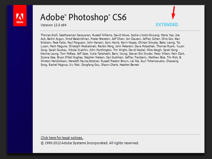The height and width of the screenshot is (159, 212).
Task: Select Thomas Knoll's name in credits
Action: (49, 35)
